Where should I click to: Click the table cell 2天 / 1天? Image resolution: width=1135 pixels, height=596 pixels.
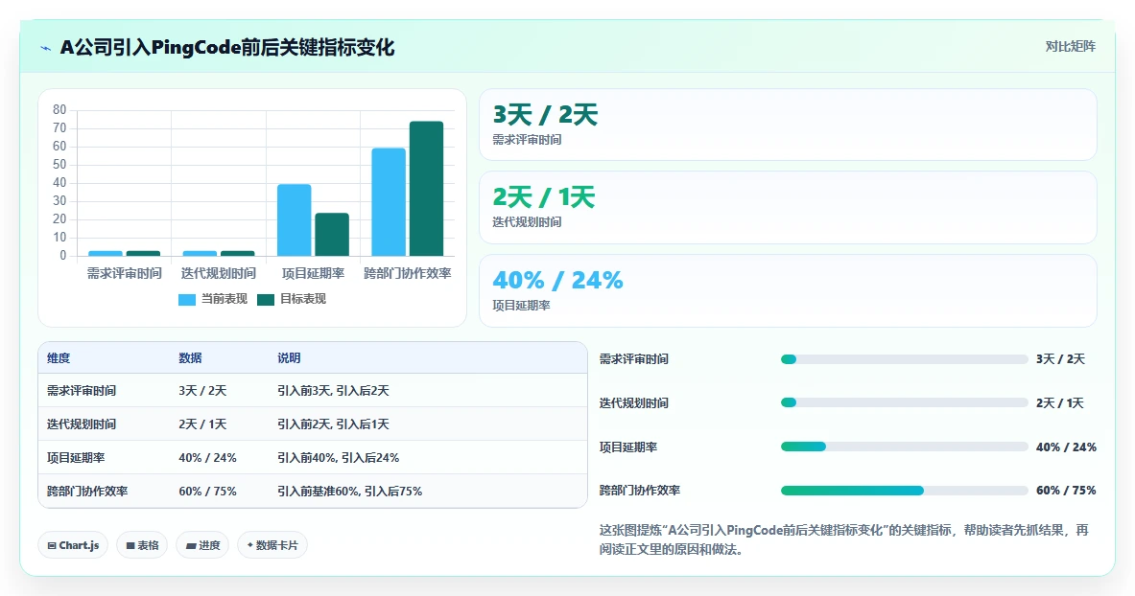click(202, 424)
